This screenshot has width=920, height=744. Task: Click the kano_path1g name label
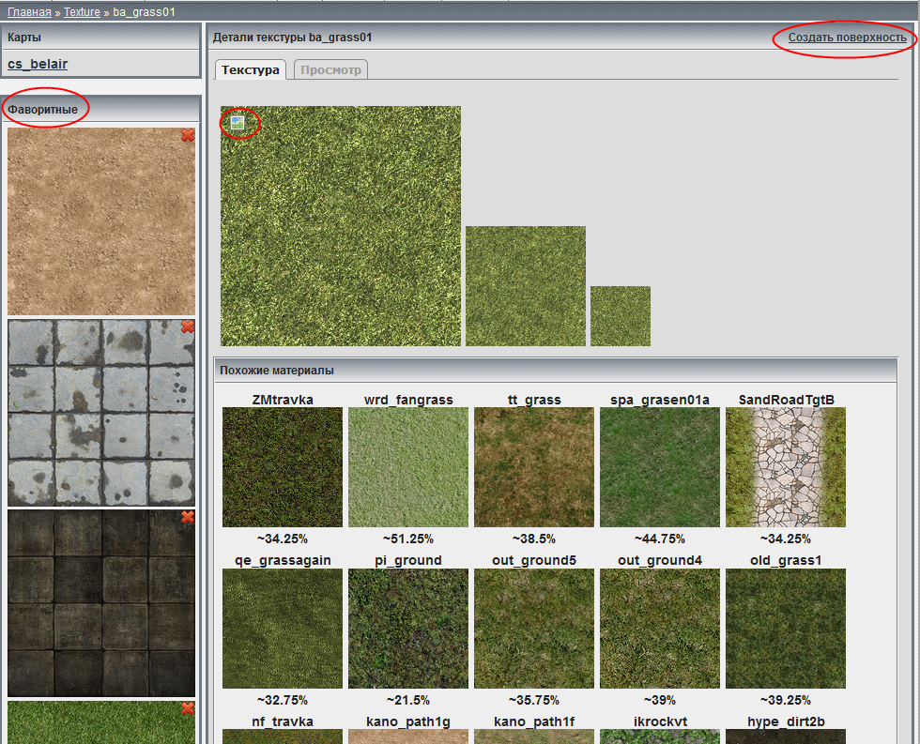pos(408,721)
